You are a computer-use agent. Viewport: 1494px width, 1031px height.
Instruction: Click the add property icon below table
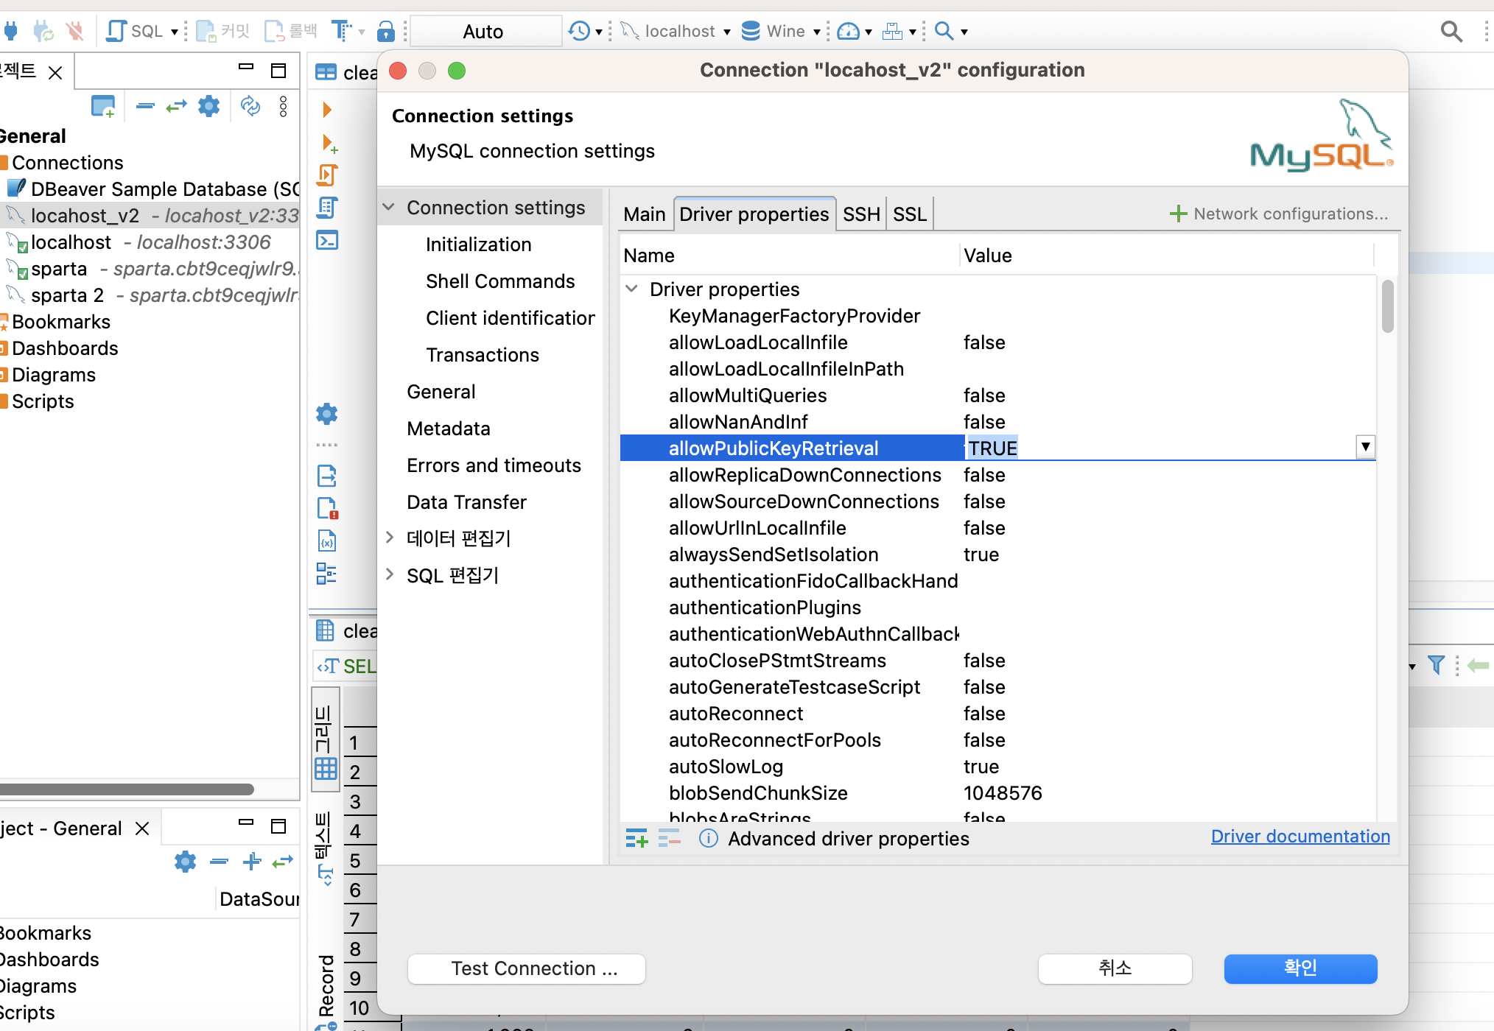click(636, 838)
